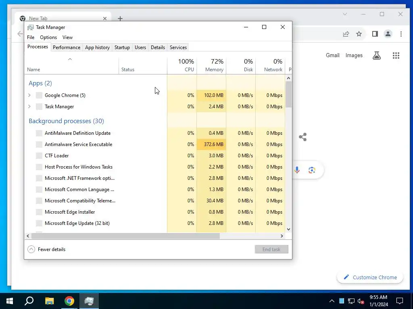The width and height of the screenshot is (413, 309).
Task: Switch to the Startup tab
Action: [x=122, y=47]
